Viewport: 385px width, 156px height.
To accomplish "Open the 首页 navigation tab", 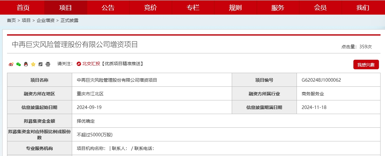I will 23,8.
